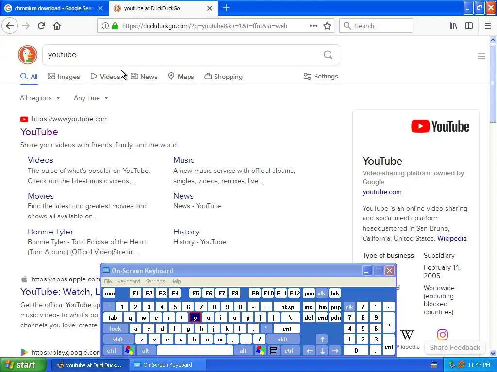Go back with the browser back arrow
This screenshot has width=497, height=372.
click(10, 26)
